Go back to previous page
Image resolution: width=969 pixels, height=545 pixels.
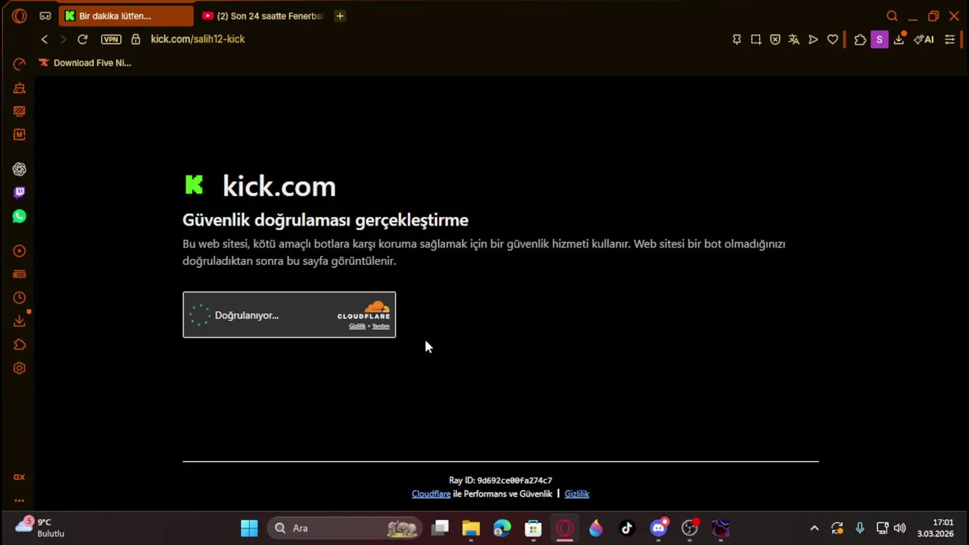click(x=45, y=39)
